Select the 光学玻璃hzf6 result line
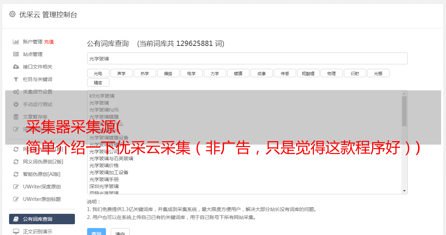 point(104,110)
